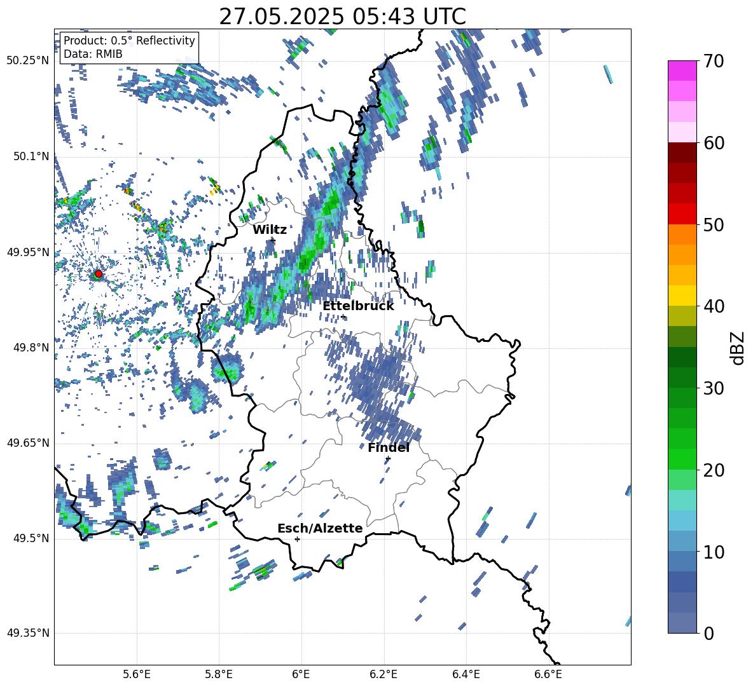Click the 50.1°N latitude label
Viewport: 753px width, 687px height.
point(31,156)
